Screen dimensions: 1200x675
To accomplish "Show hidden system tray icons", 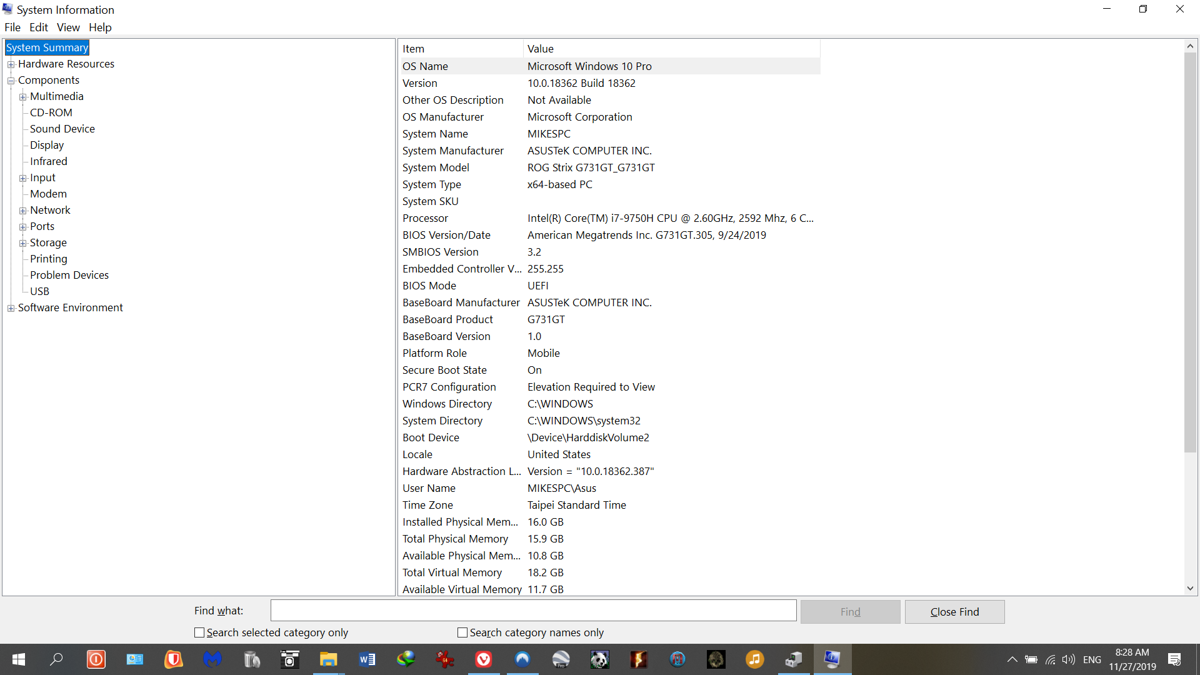I will (x=1012, y=659).
